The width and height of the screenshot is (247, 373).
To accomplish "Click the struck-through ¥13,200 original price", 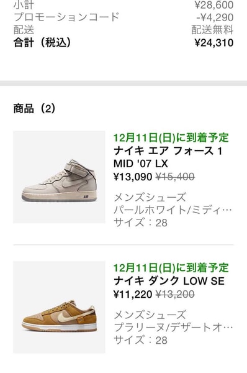I will pyautogui.click(x=175, y=294).
